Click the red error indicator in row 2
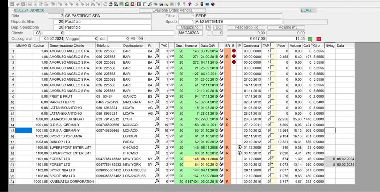380x192 pixels. 234,57
